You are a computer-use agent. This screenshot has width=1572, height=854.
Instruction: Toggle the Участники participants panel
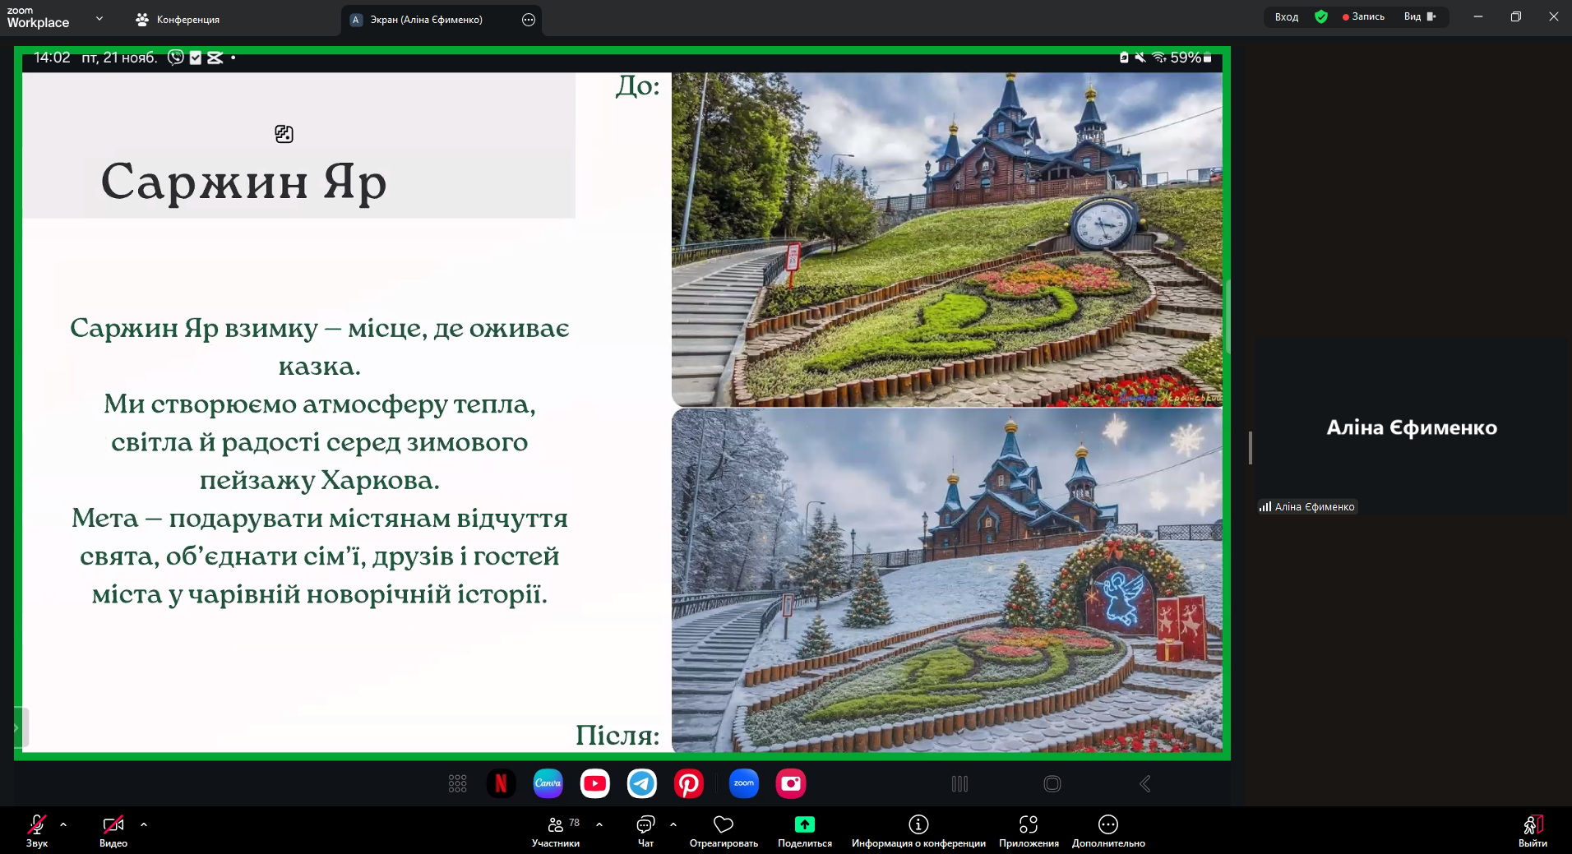click(556, 830)
